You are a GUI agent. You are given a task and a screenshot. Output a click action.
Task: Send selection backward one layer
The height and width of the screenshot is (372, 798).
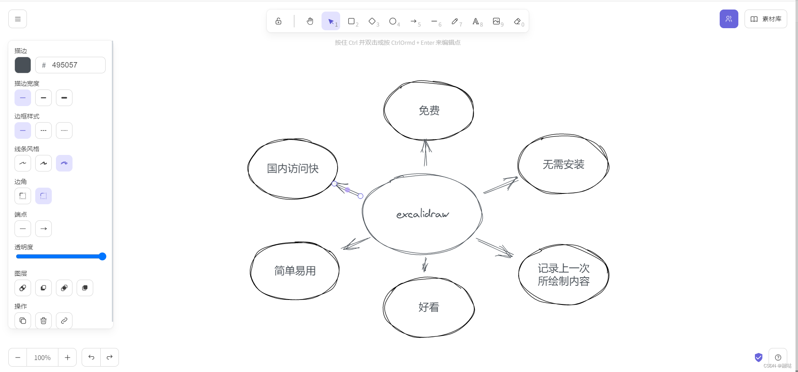[x=44, y=288]
